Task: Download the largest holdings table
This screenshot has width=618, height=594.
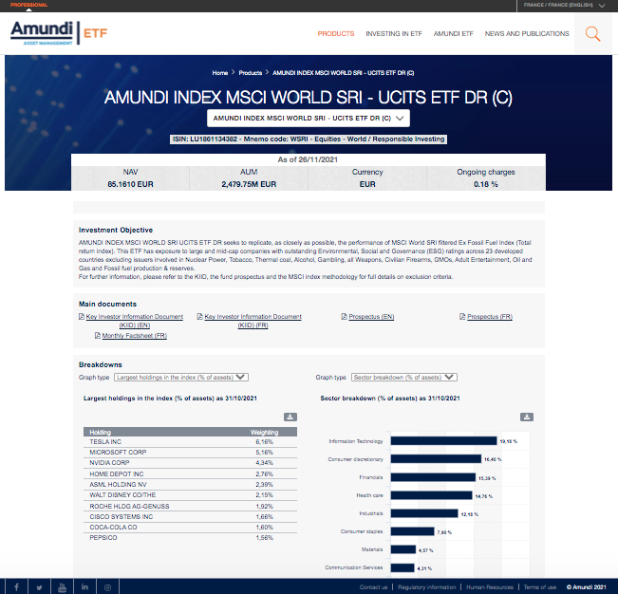Action: pos(290,417)
